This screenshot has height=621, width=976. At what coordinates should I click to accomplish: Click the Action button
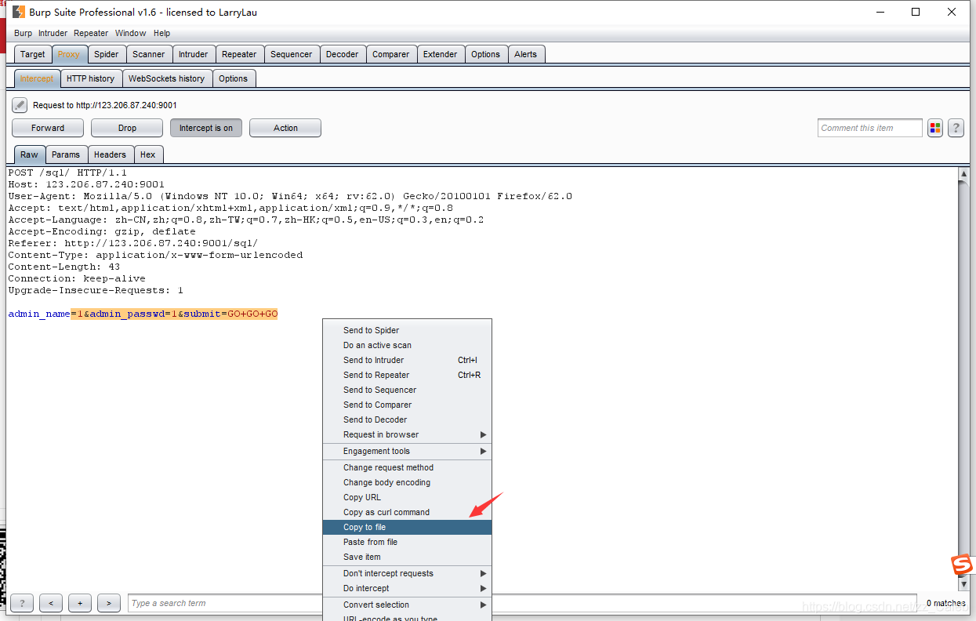[x=285, y=128]
